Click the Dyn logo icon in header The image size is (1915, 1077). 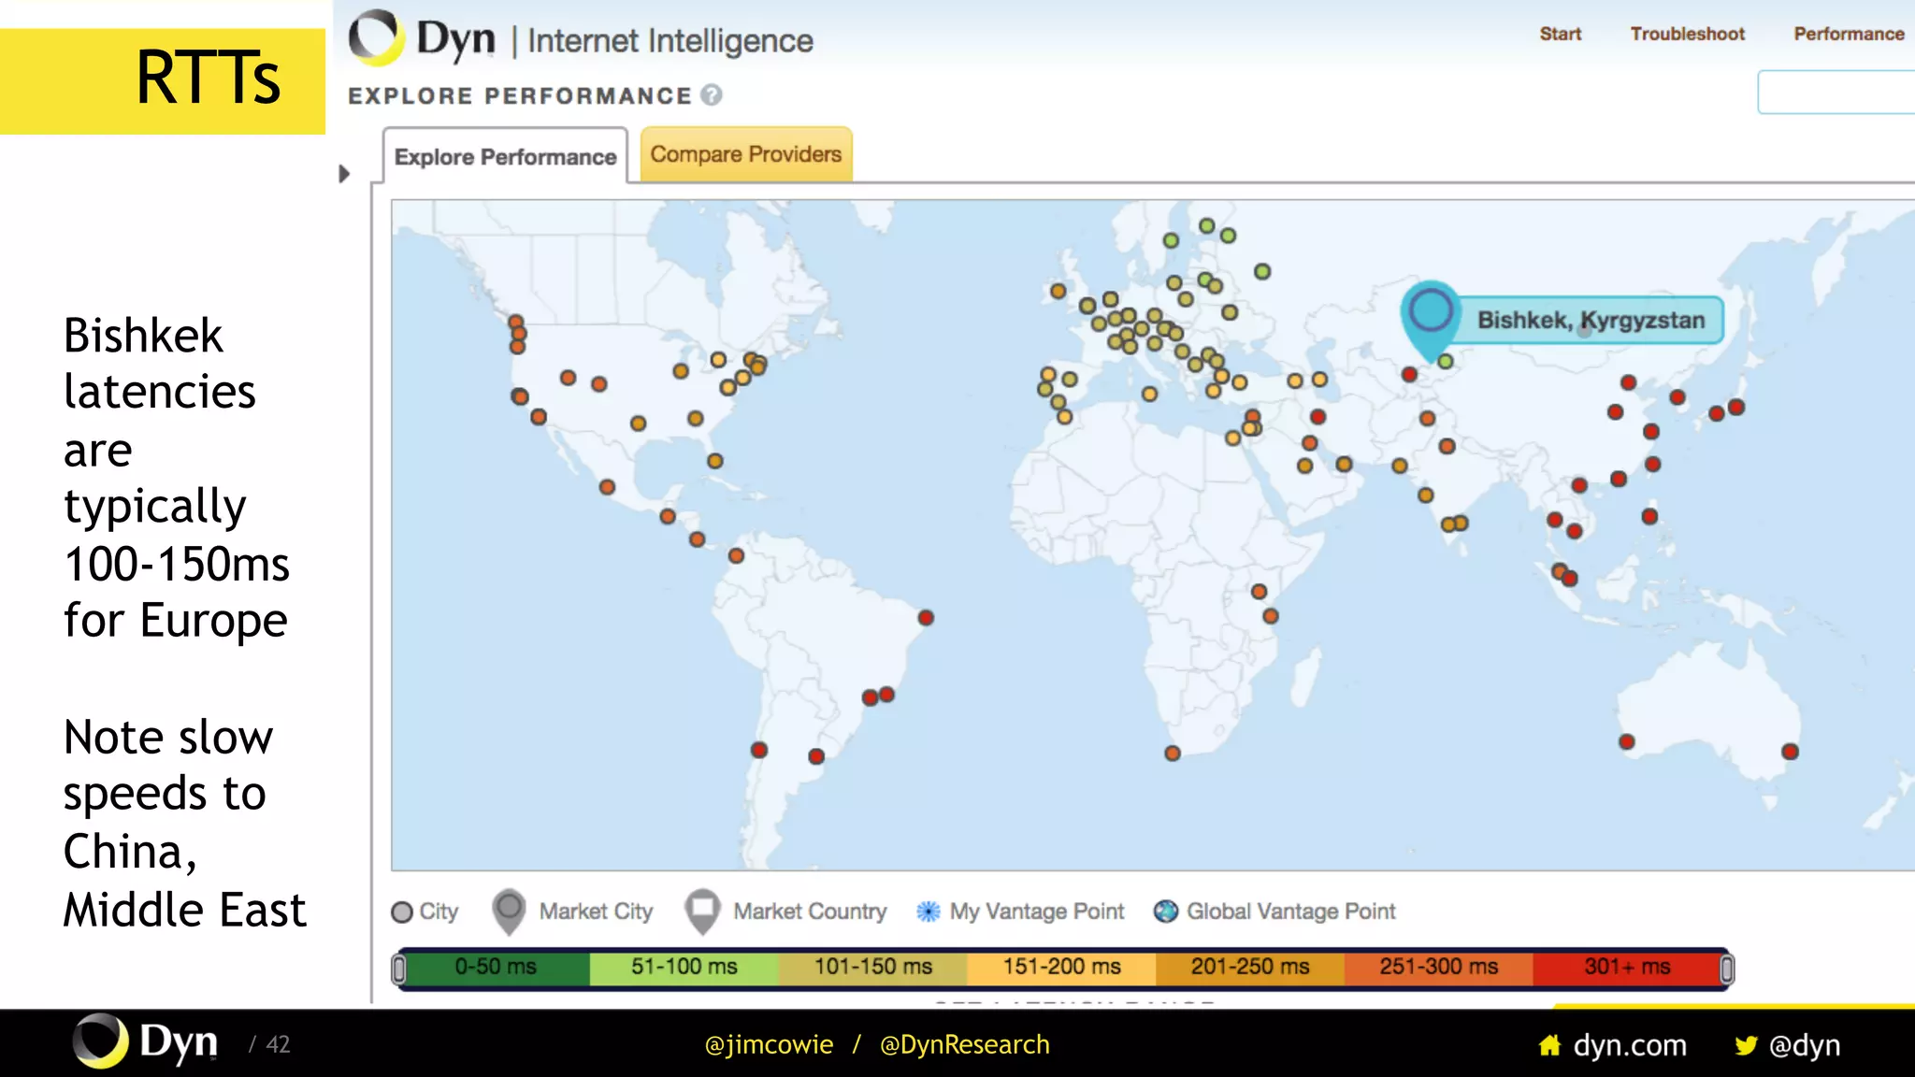(377, 37)
